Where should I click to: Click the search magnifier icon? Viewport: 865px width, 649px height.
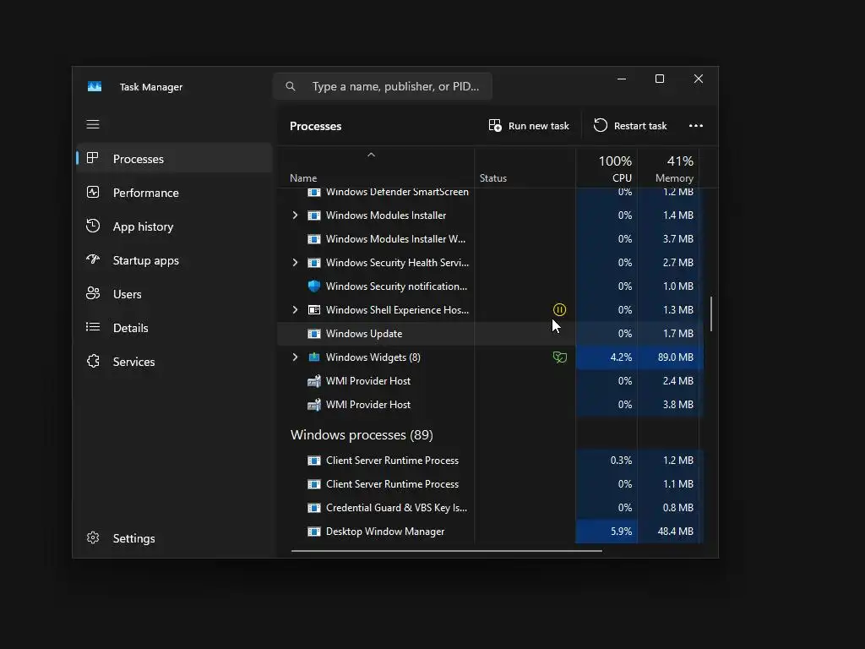[x=291, y=86]
